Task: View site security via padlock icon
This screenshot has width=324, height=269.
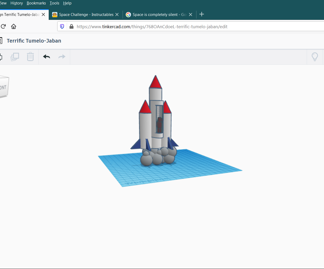Action: click(x=71, y=26)
